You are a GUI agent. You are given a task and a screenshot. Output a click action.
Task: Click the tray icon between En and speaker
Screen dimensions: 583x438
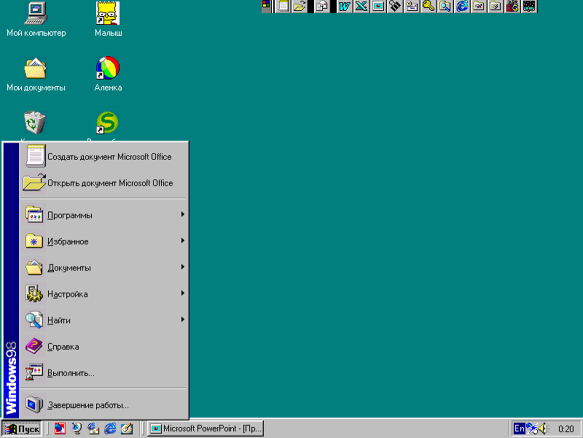(x=532, y=429)
